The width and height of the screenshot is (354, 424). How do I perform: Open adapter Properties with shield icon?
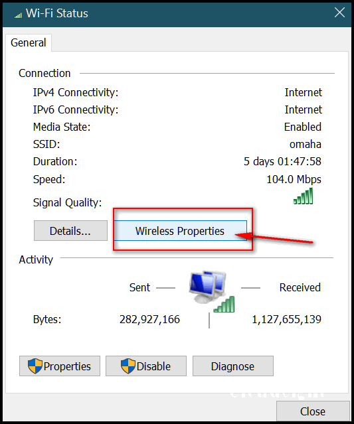(x=60, y=366)
